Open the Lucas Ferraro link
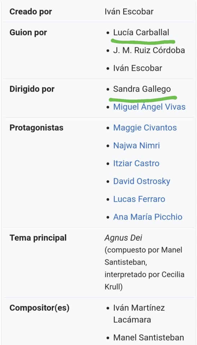This screenshot has width=197, height=345. 139,199
